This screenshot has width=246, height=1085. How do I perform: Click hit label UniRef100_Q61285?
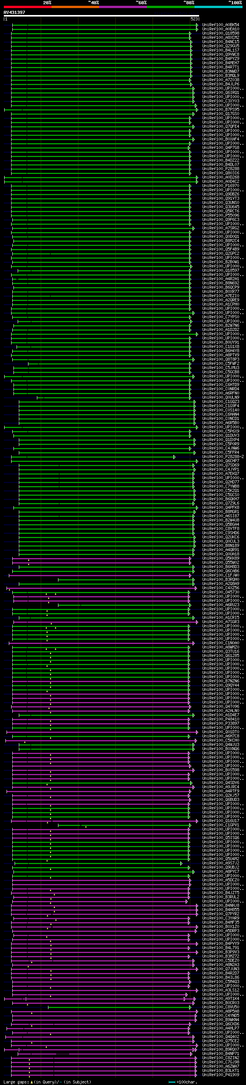(x=220, y=656)
